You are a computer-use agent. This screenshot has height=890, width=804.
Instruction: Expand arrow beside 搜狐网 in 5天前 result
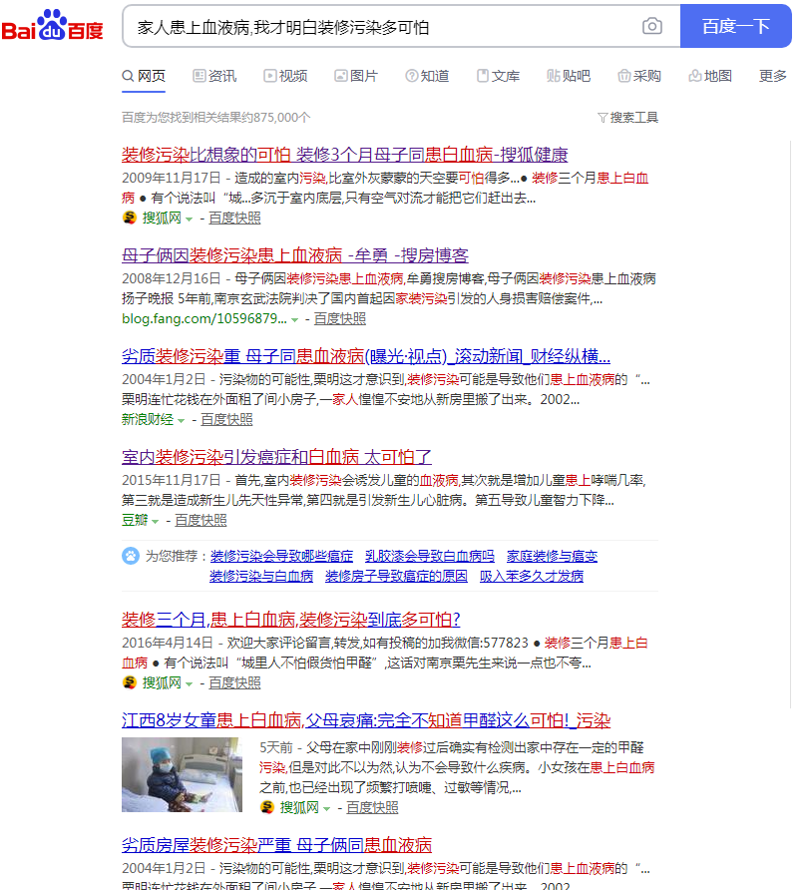tap(327, 808)
